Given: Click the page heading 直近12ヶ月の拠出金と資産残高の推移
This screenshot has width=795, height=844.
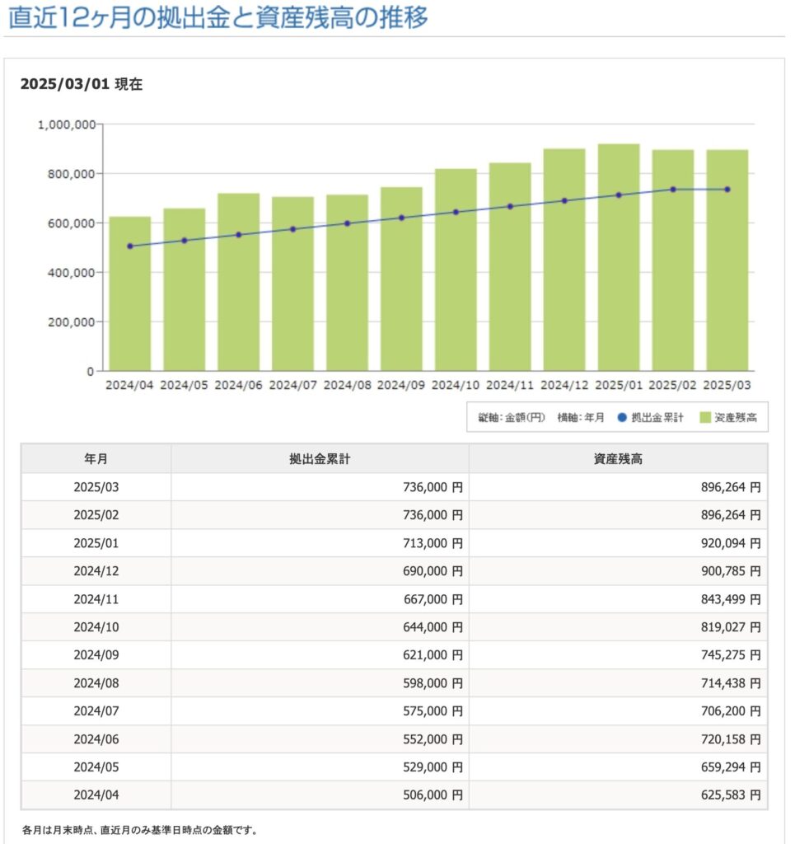Looking at the screenshot, I should pyautogui.click(x=218, y=17).
